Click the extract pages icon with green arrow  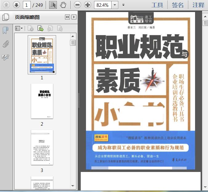click(40, 28)
